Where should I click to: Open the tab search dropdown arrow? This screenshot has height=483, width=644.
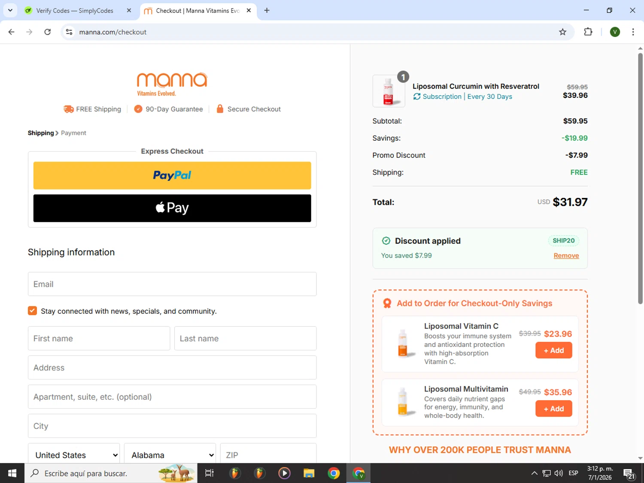point(10,10)
